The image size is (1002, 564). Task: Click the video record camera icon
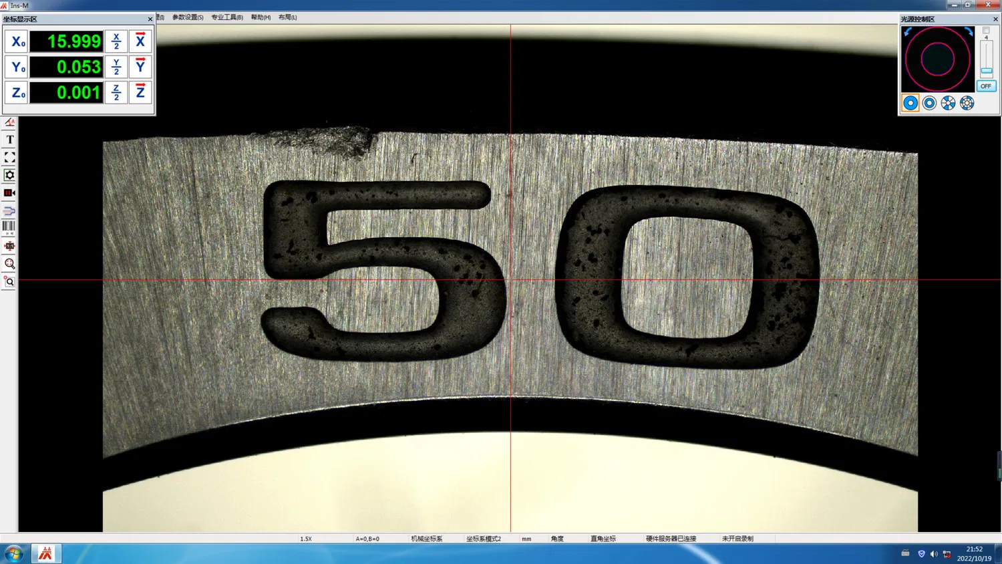click(x=9, y=193)
